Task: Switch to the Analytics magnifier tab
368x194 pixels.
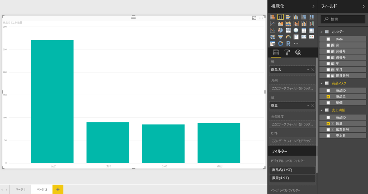Action: [x=298, y=52]
